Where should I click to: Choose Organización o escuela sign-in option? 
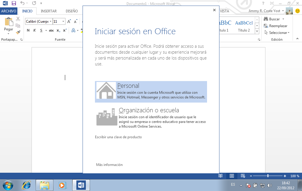tap(151, 117)
